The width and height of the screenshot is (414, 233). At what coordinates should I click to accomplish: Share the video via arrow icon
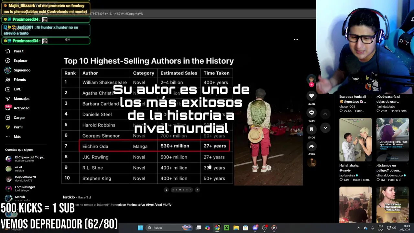(311, 146)
